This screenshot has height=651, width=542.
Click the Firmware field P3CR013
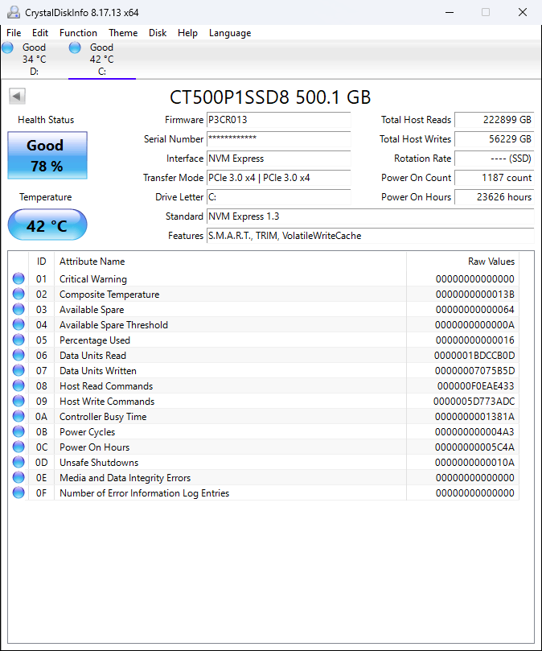[x=278, y=120]
